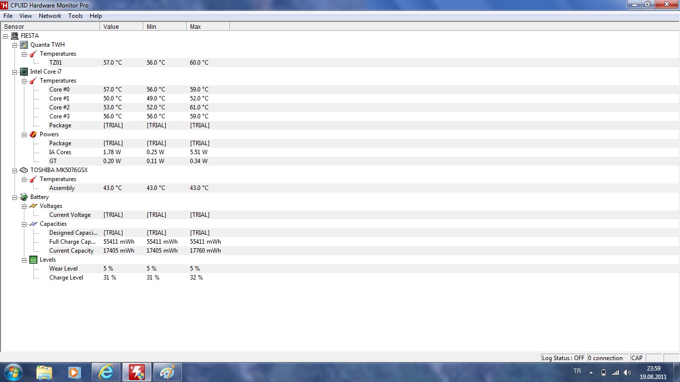680x382 pixels.
Task: Click the Log Status : OFF indicator
Action: 564,358
